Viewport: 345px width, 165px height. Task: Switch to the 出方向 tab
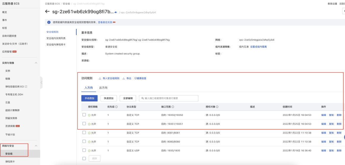pyautogui.click(x=103, y=88)
